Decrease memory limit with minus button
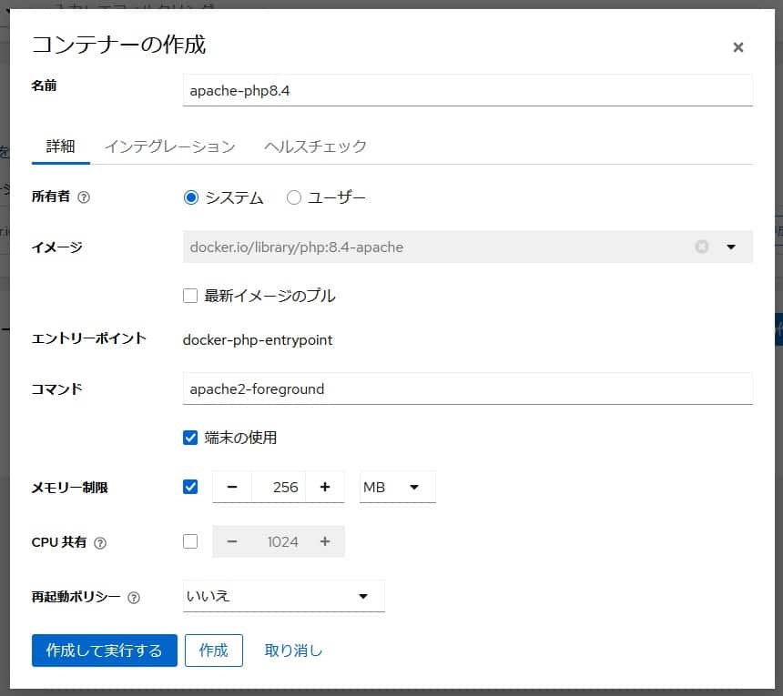 tap(231, 487)
